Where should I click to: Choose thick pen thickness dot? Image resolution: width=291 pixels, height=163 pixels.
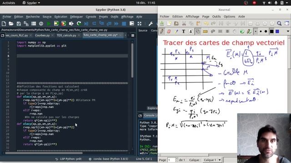coord(266,31)
